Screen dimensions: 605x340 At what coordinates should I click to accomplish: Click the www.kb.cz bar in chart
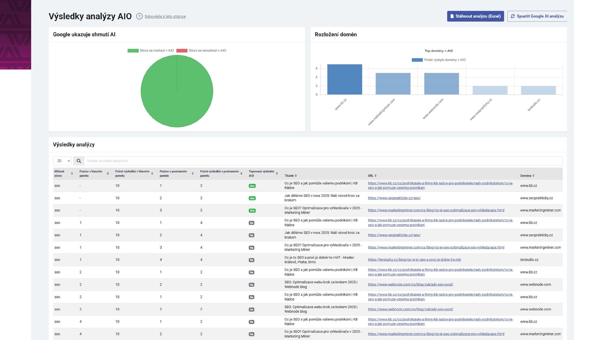344,79
